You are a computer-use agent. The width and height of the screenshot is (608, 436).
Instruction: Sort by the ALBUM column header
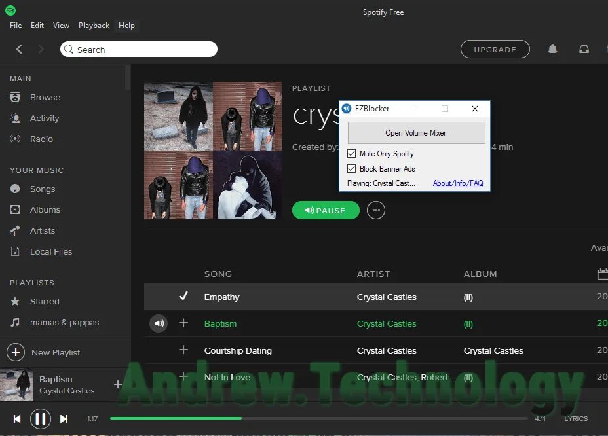[x=480, y=274]
